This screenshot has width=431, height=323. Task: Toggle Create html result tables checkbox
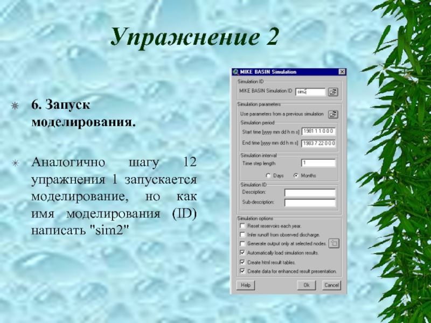coord(242,262)
